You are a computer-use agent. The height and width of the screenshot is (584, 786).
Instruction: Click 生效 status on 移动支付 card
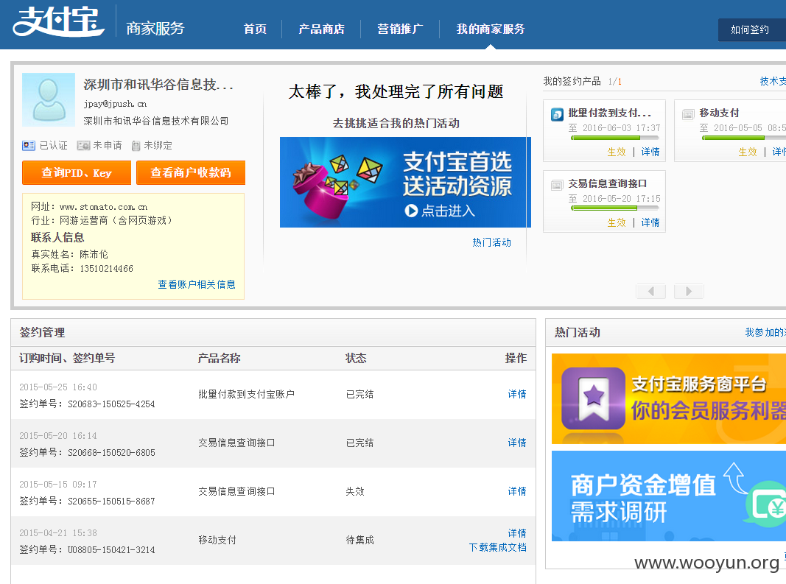(748, 152)
